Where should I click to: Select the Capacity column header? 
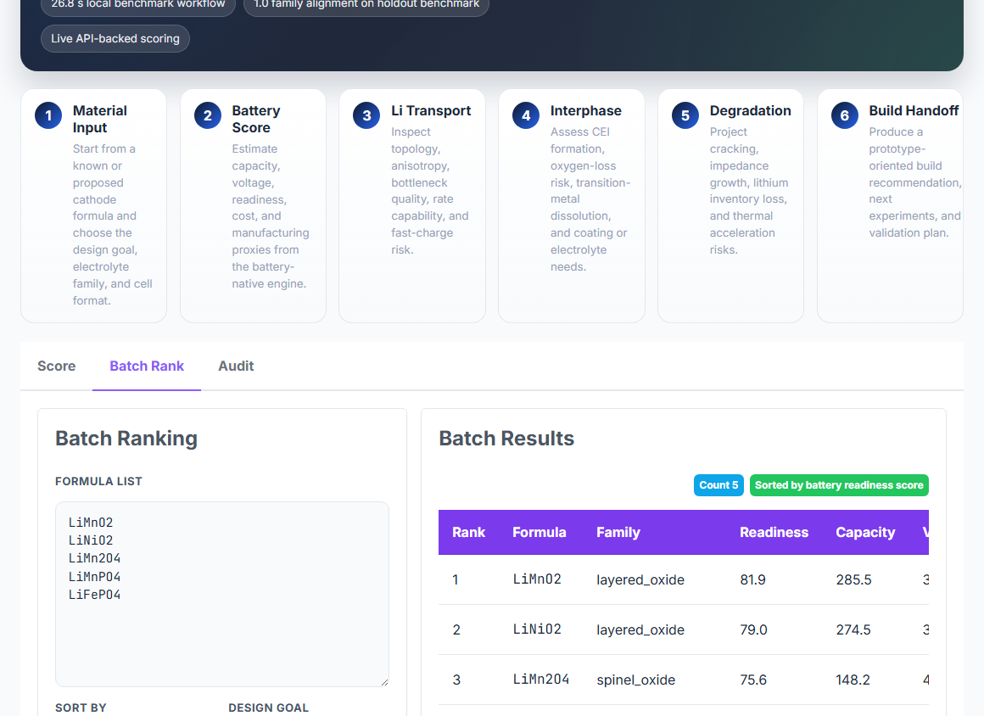865,532
